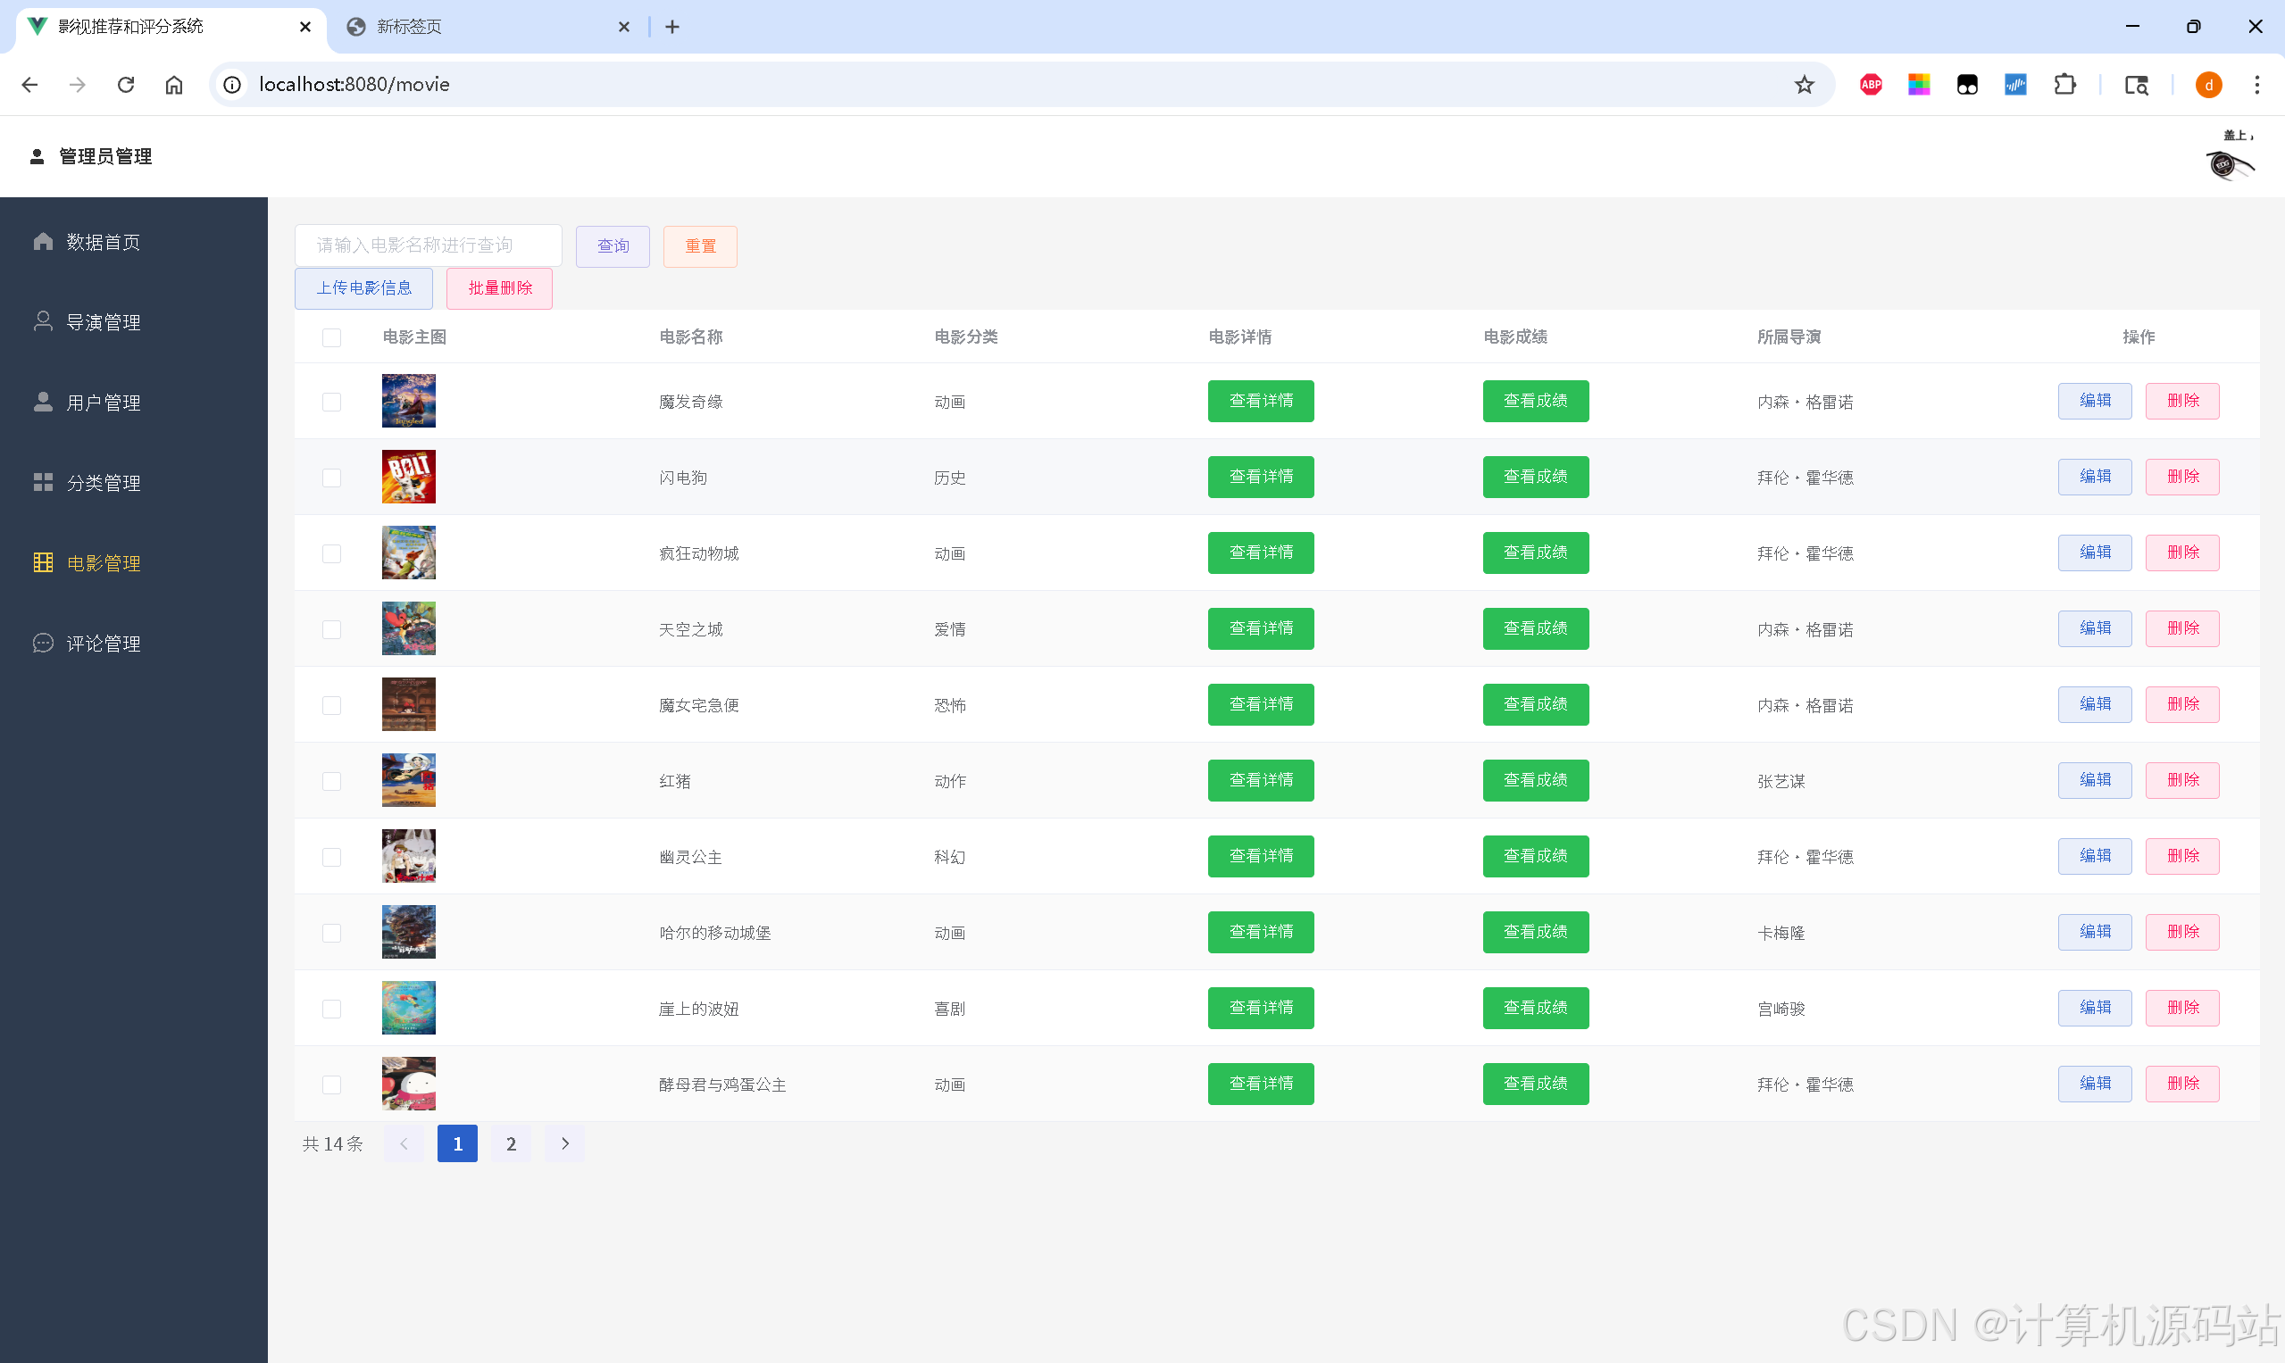Click the previous page left chevron

404,1144
